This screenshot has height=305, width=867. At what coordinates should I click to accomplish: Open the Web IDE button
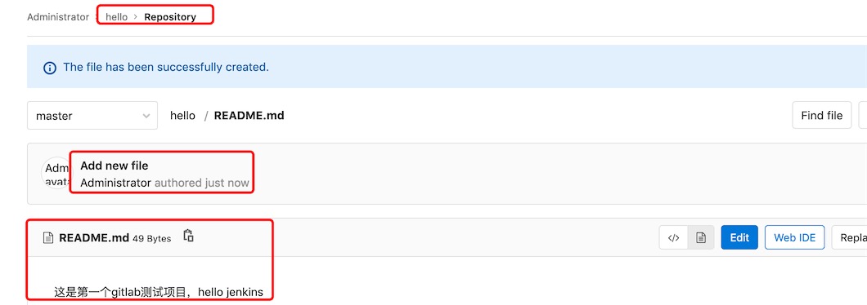[794, 237]
